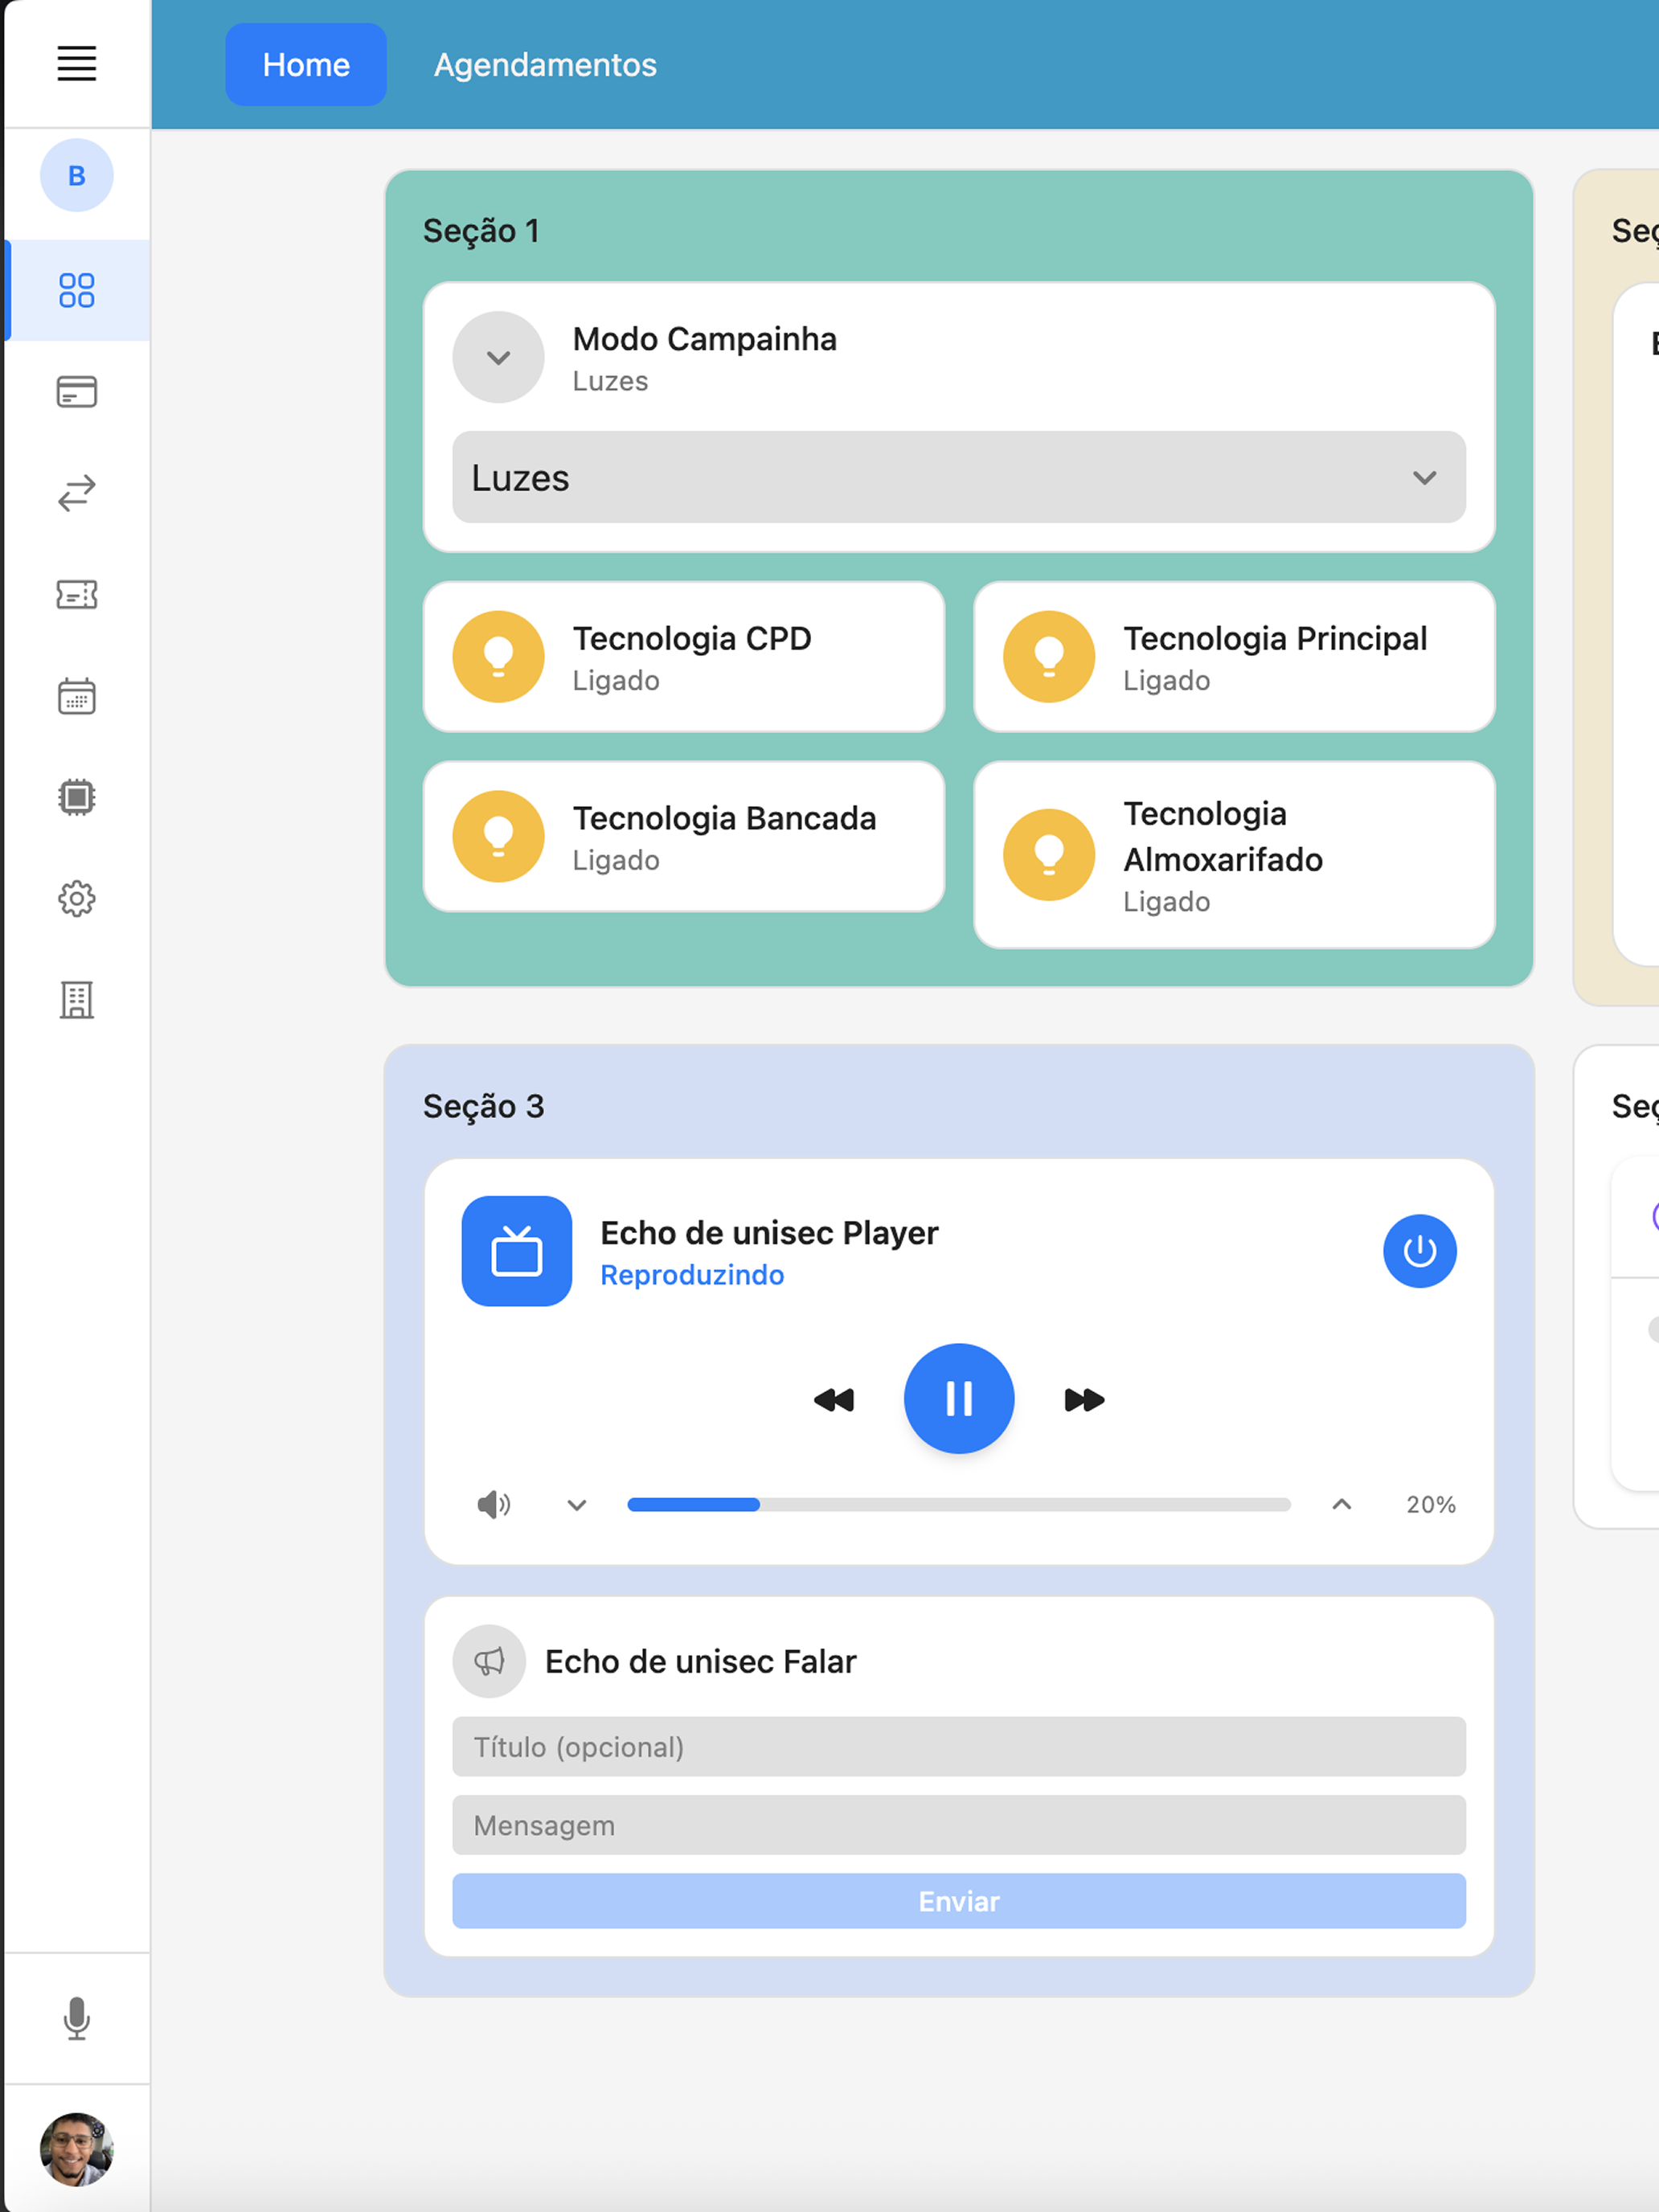Open the hamburger menu
Image resolution: width=1659 pixels, height=2212 pixels.
click(x=76, y=64)
